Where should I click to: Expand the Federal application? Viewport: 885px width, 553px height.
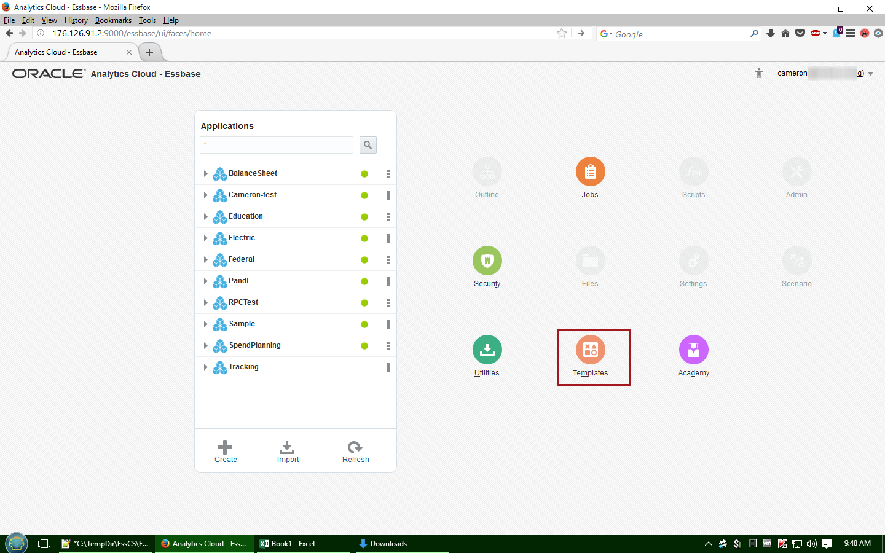click(205, 260)
